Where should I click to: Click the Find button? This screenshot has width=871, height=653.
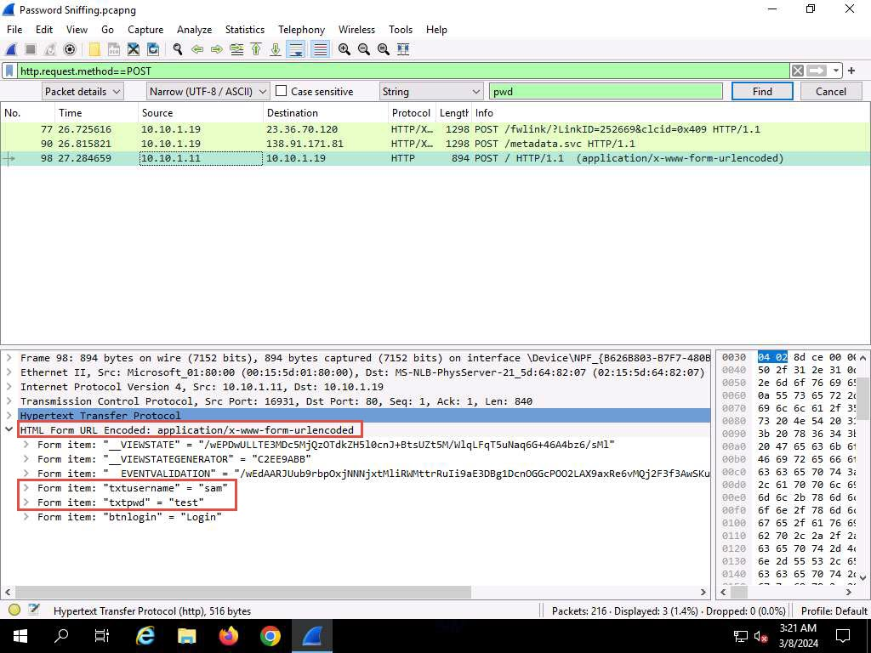[762, 92]
